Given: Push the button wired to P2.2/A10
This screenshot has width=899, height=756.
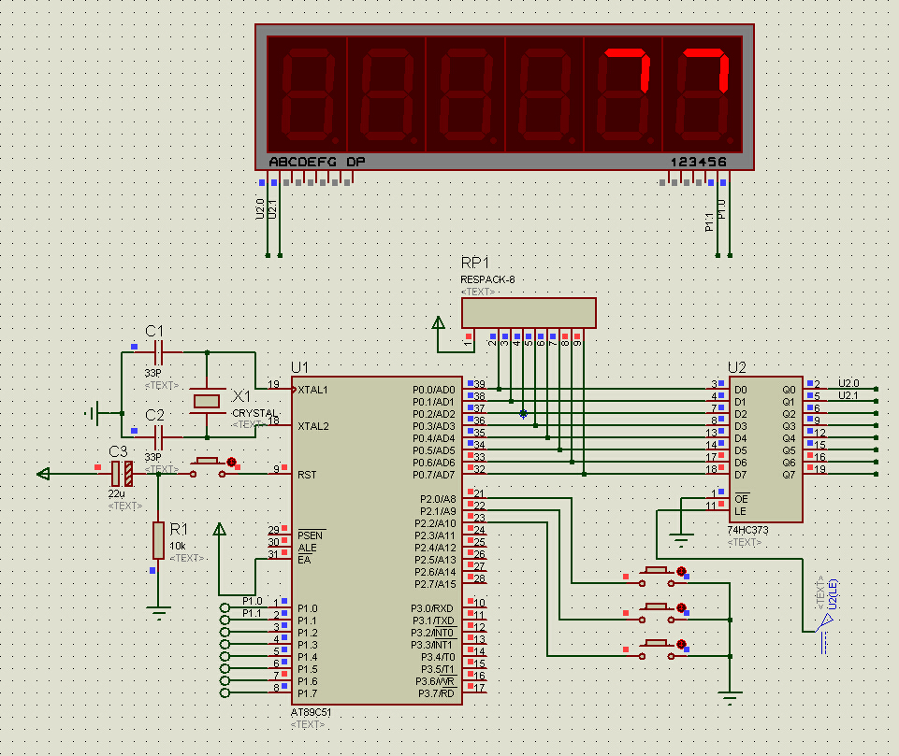Looking at the screenshot, I should (x=657, y=649).
